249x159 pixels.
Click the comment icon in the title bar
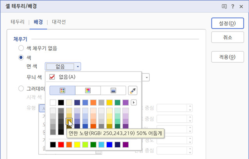click(224, 7)
